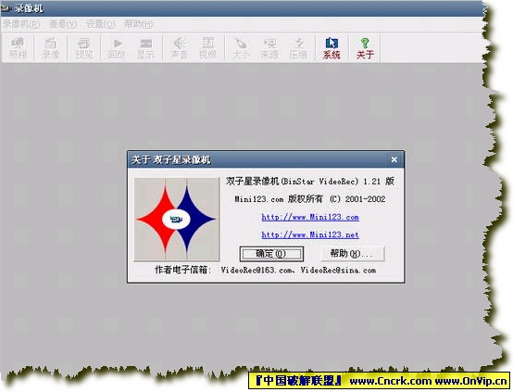The width and height of the screenshot is (513, 392).
Task: Click the VideoRec@163.com email text
Action: (256, 271)
